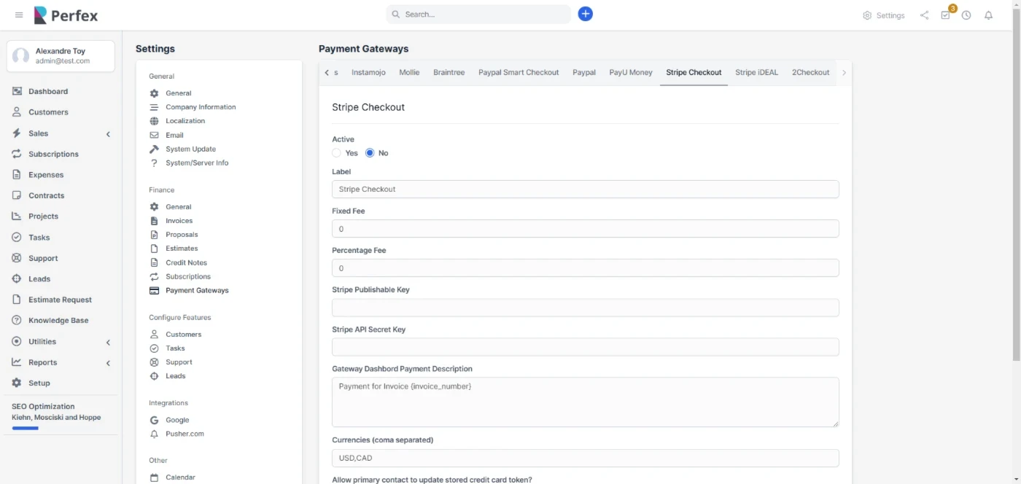The image size is (1021, 484).
Task: Open Company Information settings
Action: pyautogui.click(x=201, y=107)
